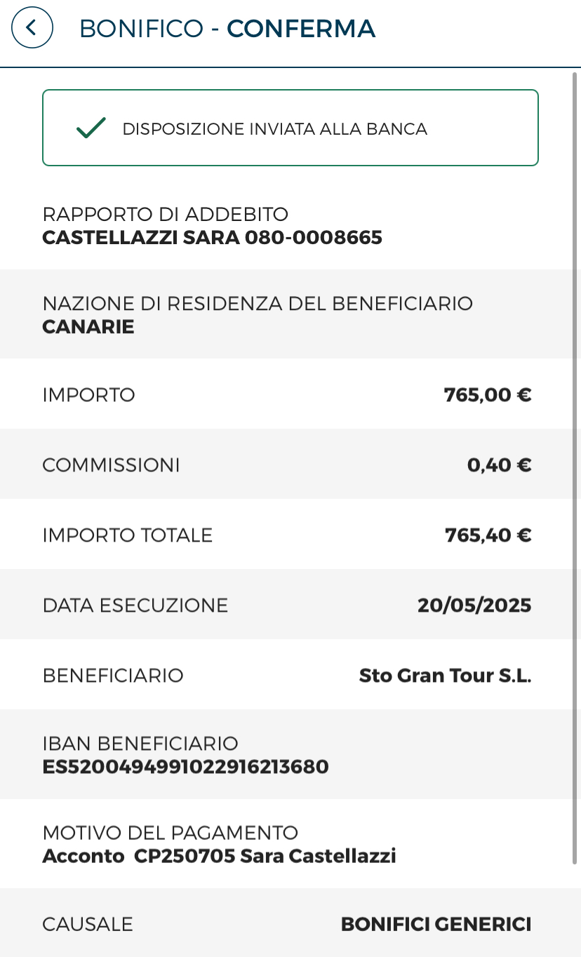581x957 pixels.
Task: Select the Importo amount 765,00 €
Action: (488, 395)
